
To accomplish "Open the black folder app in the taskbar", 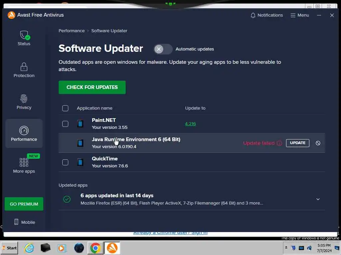I will (x=45, y=248).
